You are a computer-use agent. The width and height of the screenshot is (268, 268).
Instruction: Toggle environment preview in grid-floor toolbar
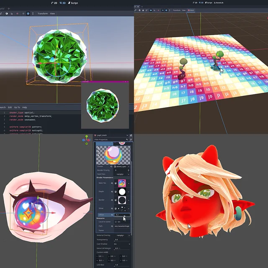click(166, 10)
